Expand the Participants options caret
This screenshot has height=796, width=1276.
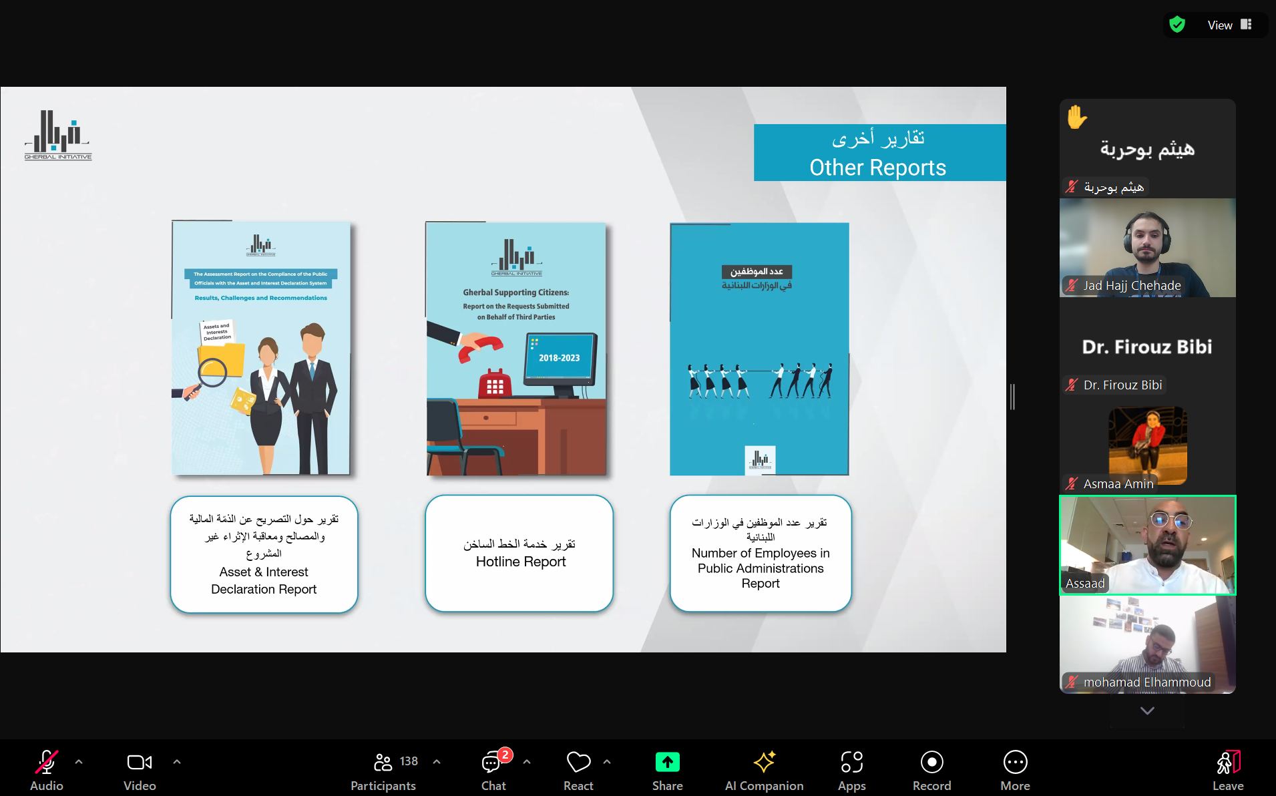pyautogui.click(x=437, y=761)
